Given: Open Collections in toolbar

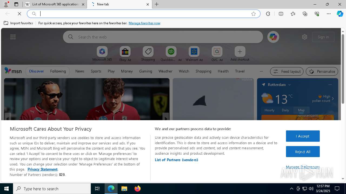Looking at the screenshot, I should pos(305,14).
